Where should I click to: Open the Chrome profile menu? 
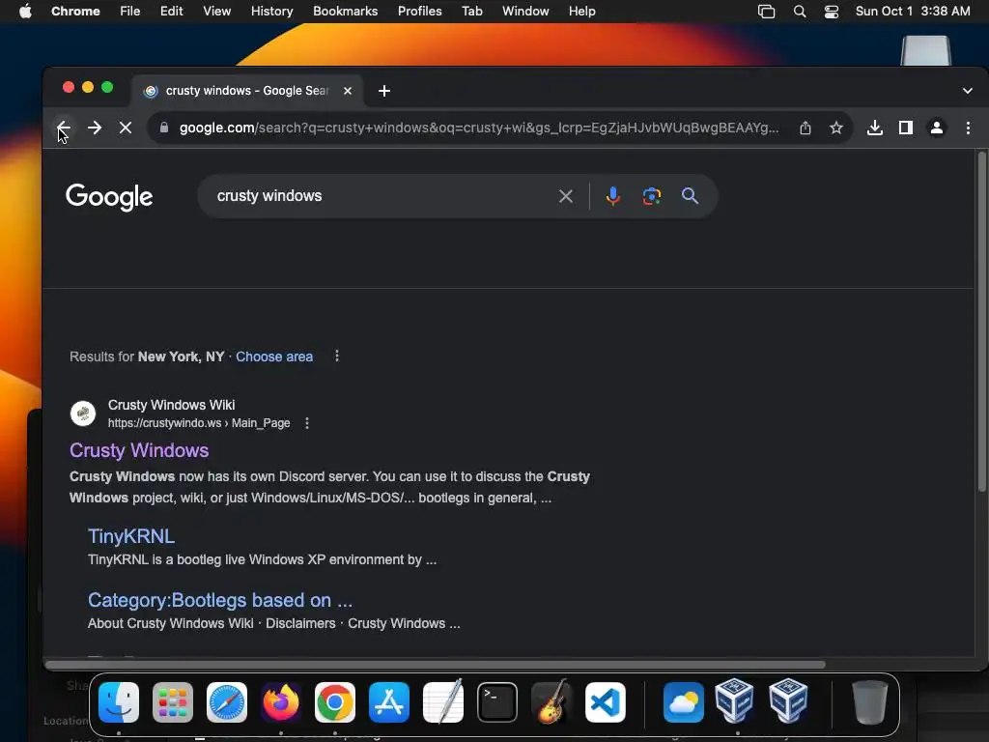pos(937,128)
